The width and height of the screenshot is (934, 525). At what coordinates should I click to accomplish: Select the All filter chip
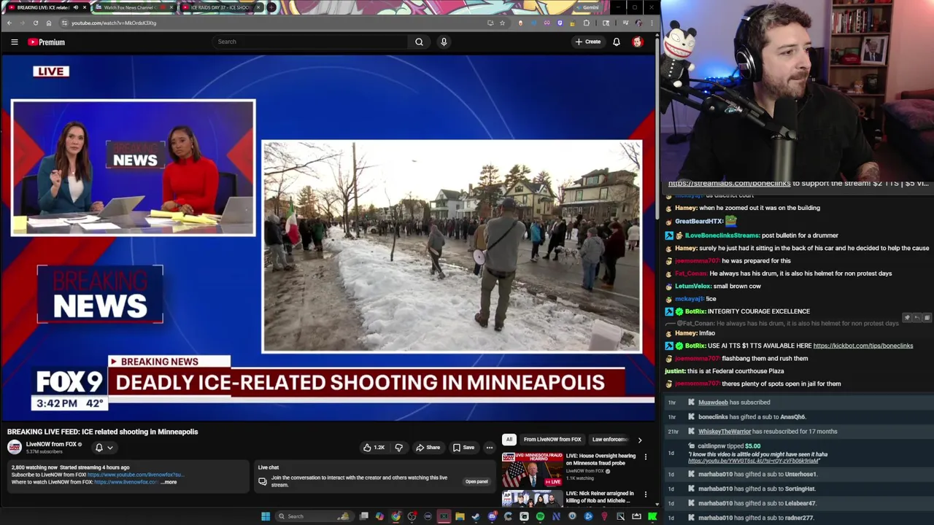click(509, 440)
